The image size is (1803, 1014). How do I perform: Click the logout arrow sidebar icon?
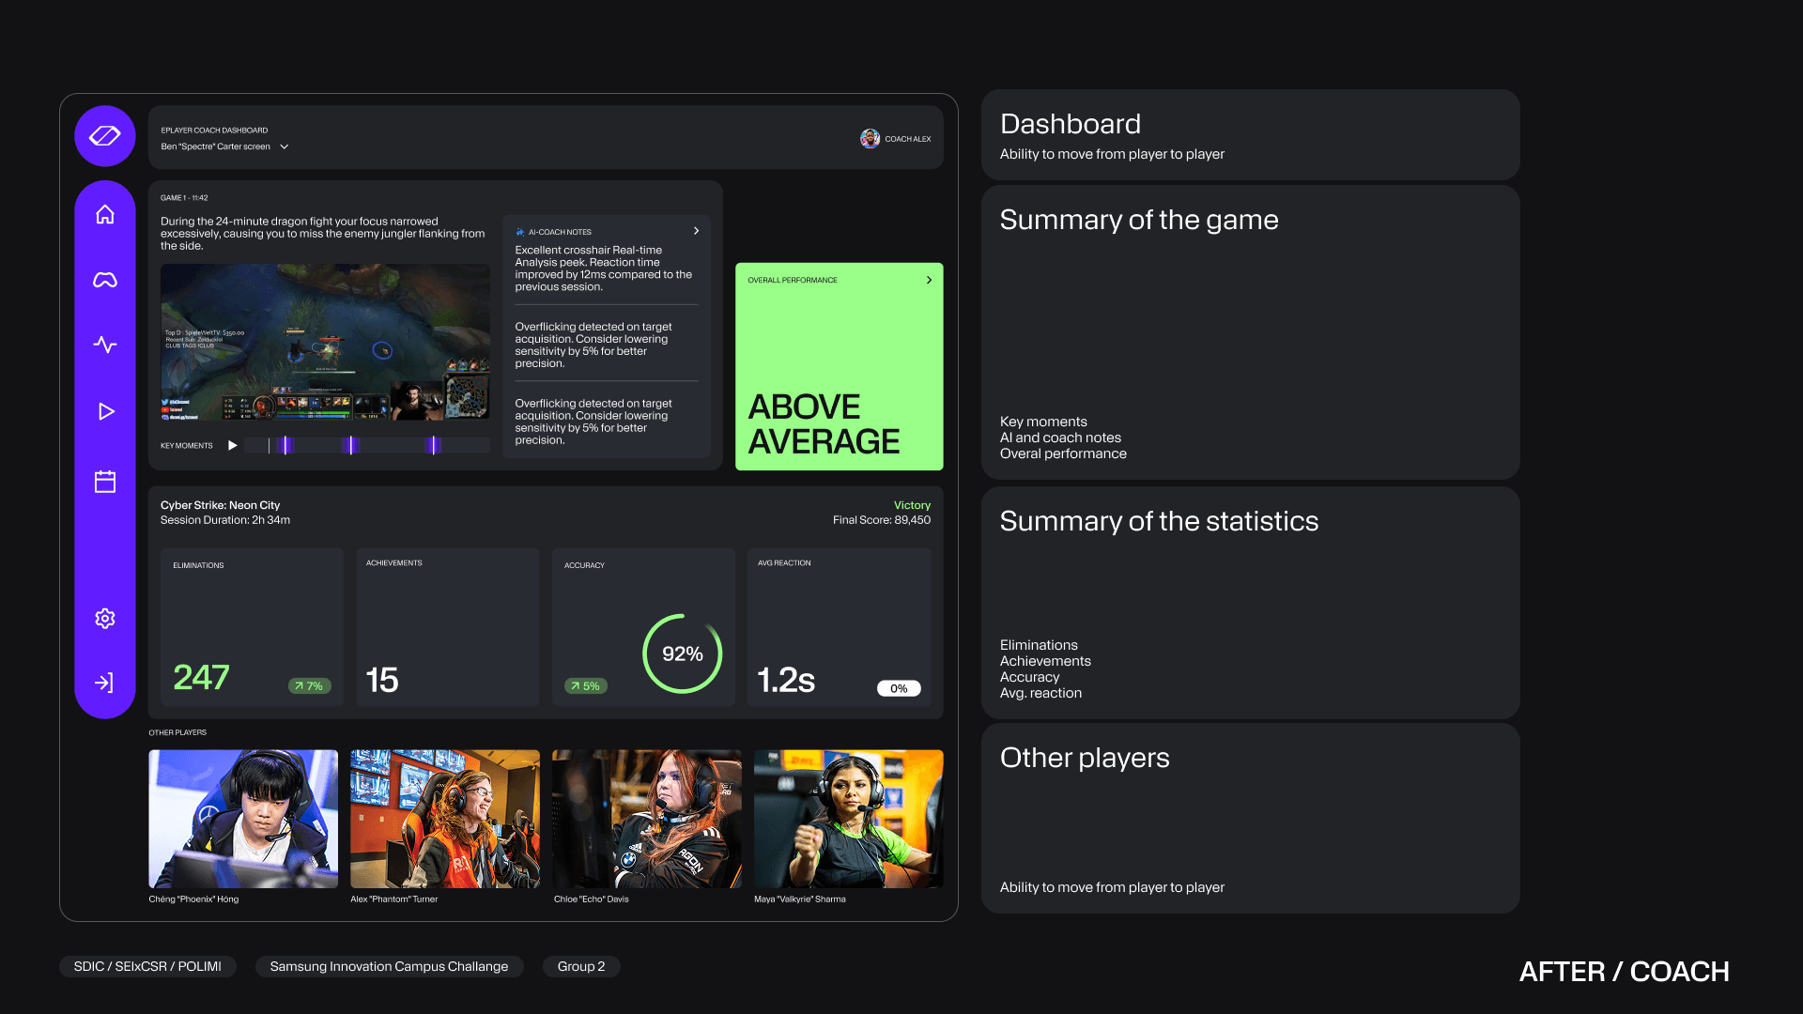pos(104,683)
